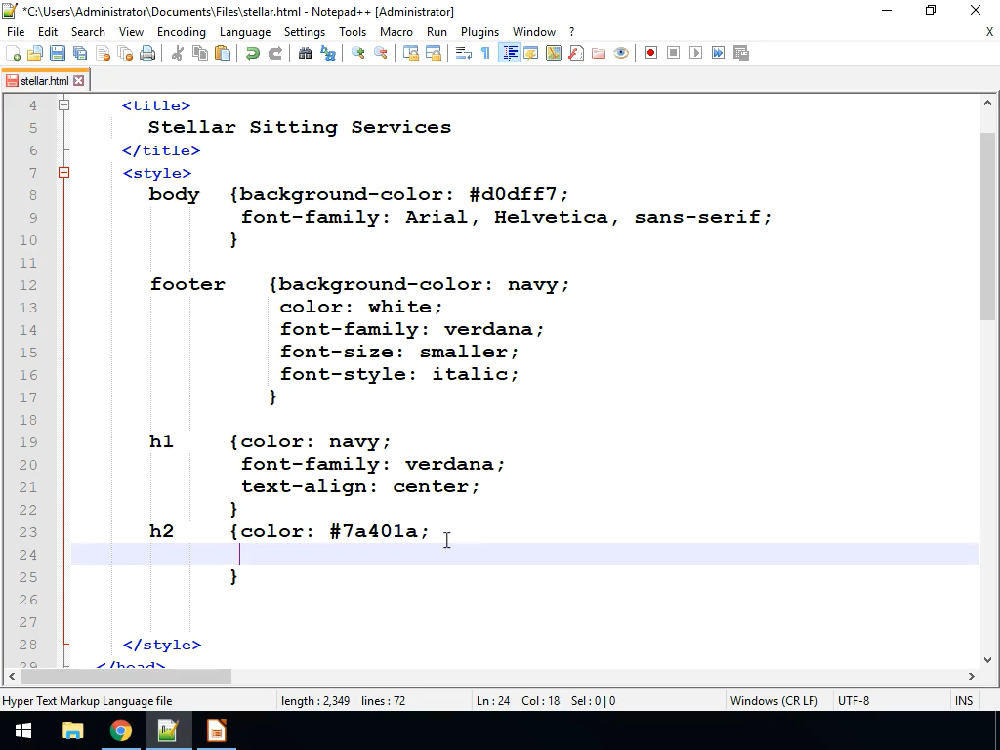Click horizontal scrollbar left arrow

click(x=12, y=676)
